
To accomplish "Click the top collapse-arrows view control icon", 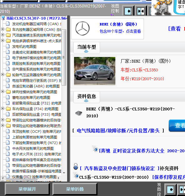I will pyautogui.click(x=141, y=11).
